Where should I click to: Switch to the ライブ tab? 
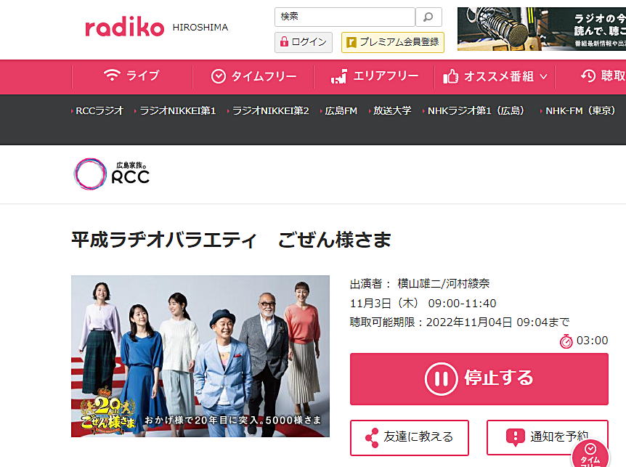131,76
